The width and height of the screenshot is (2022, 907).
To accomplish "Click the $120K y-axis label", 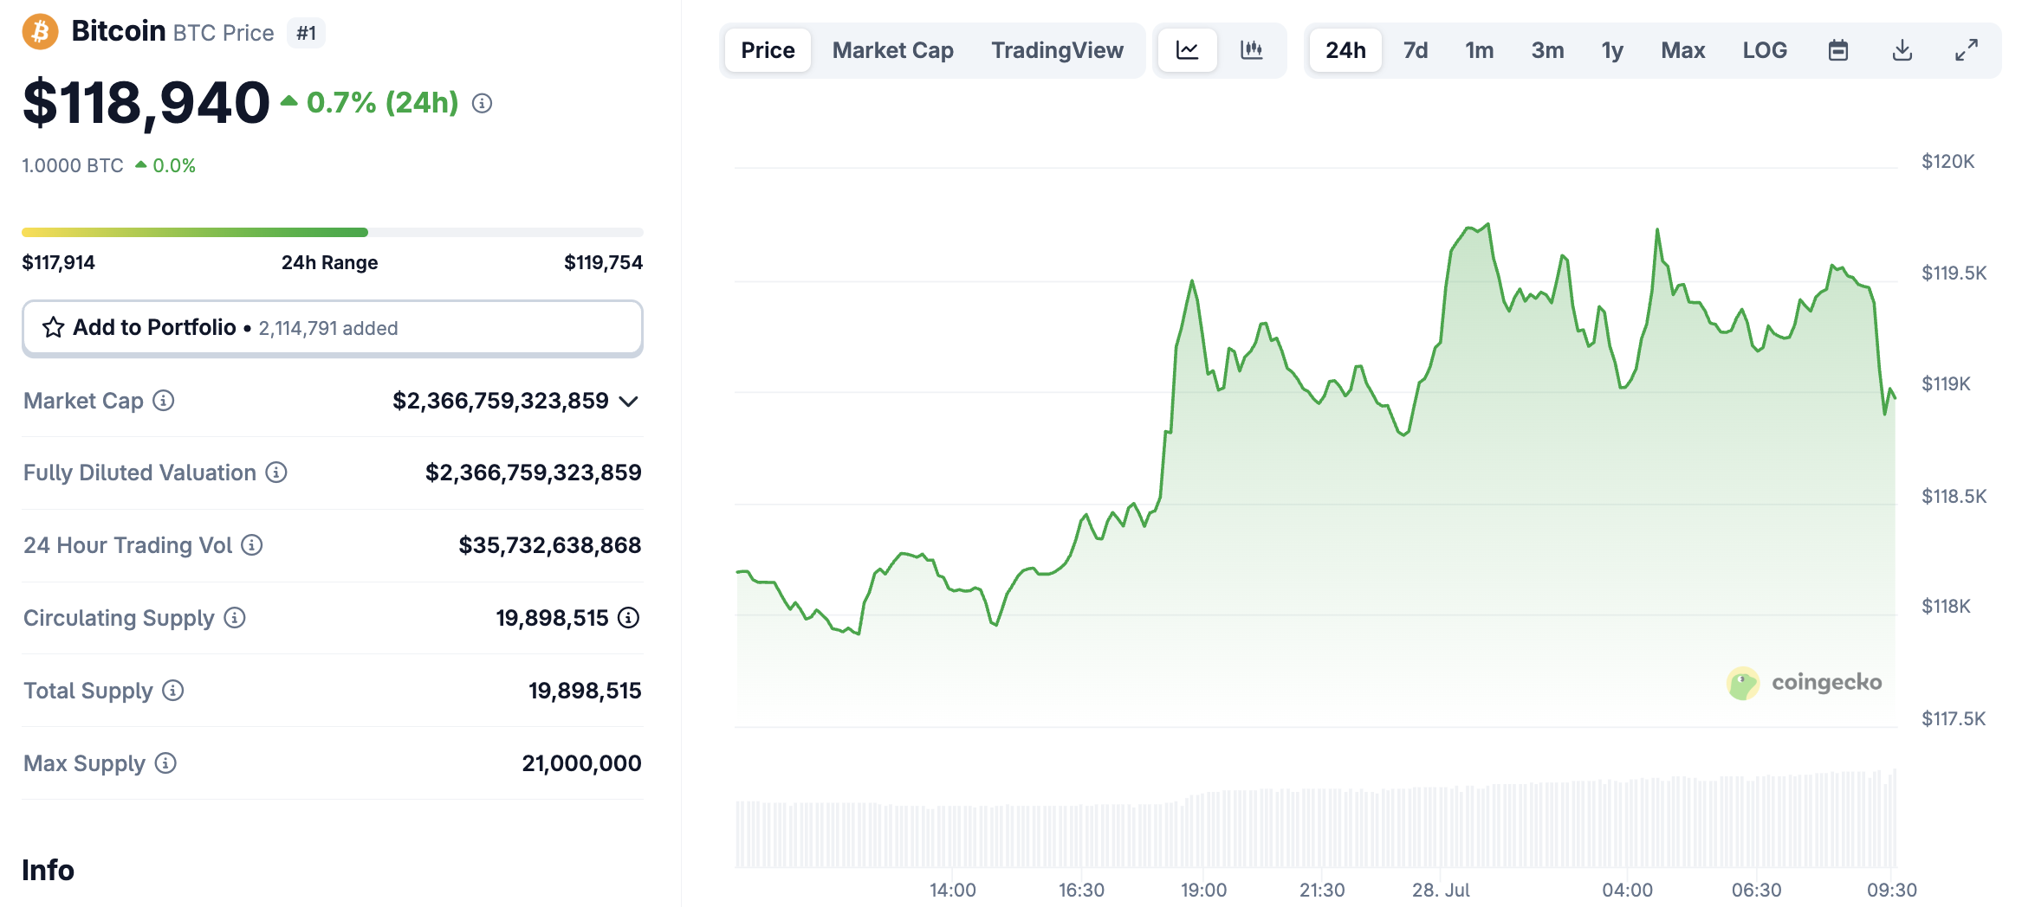I will click(x=1948, y=161).
